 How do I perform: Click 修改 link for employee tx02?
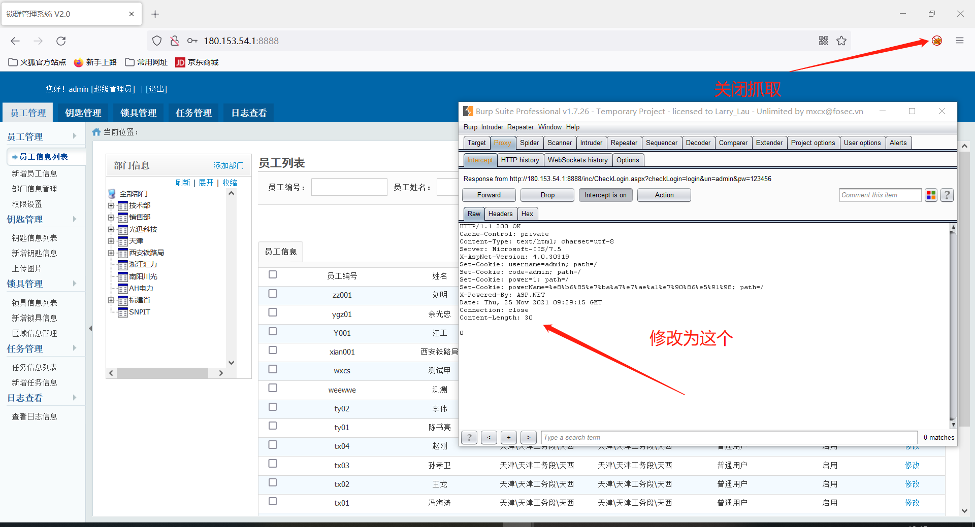pos(912,484)
